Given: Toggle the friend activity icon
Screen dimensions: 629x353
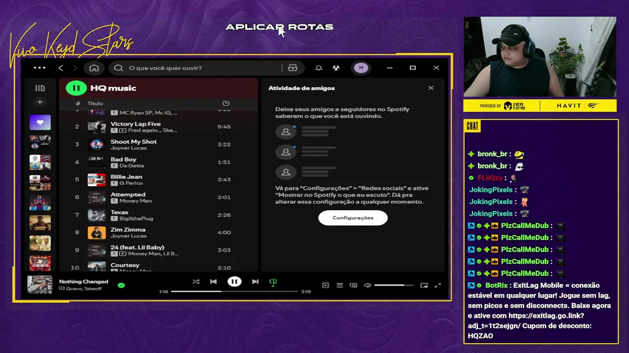Looking at the screenshot, I should click(x=336, y=68).
